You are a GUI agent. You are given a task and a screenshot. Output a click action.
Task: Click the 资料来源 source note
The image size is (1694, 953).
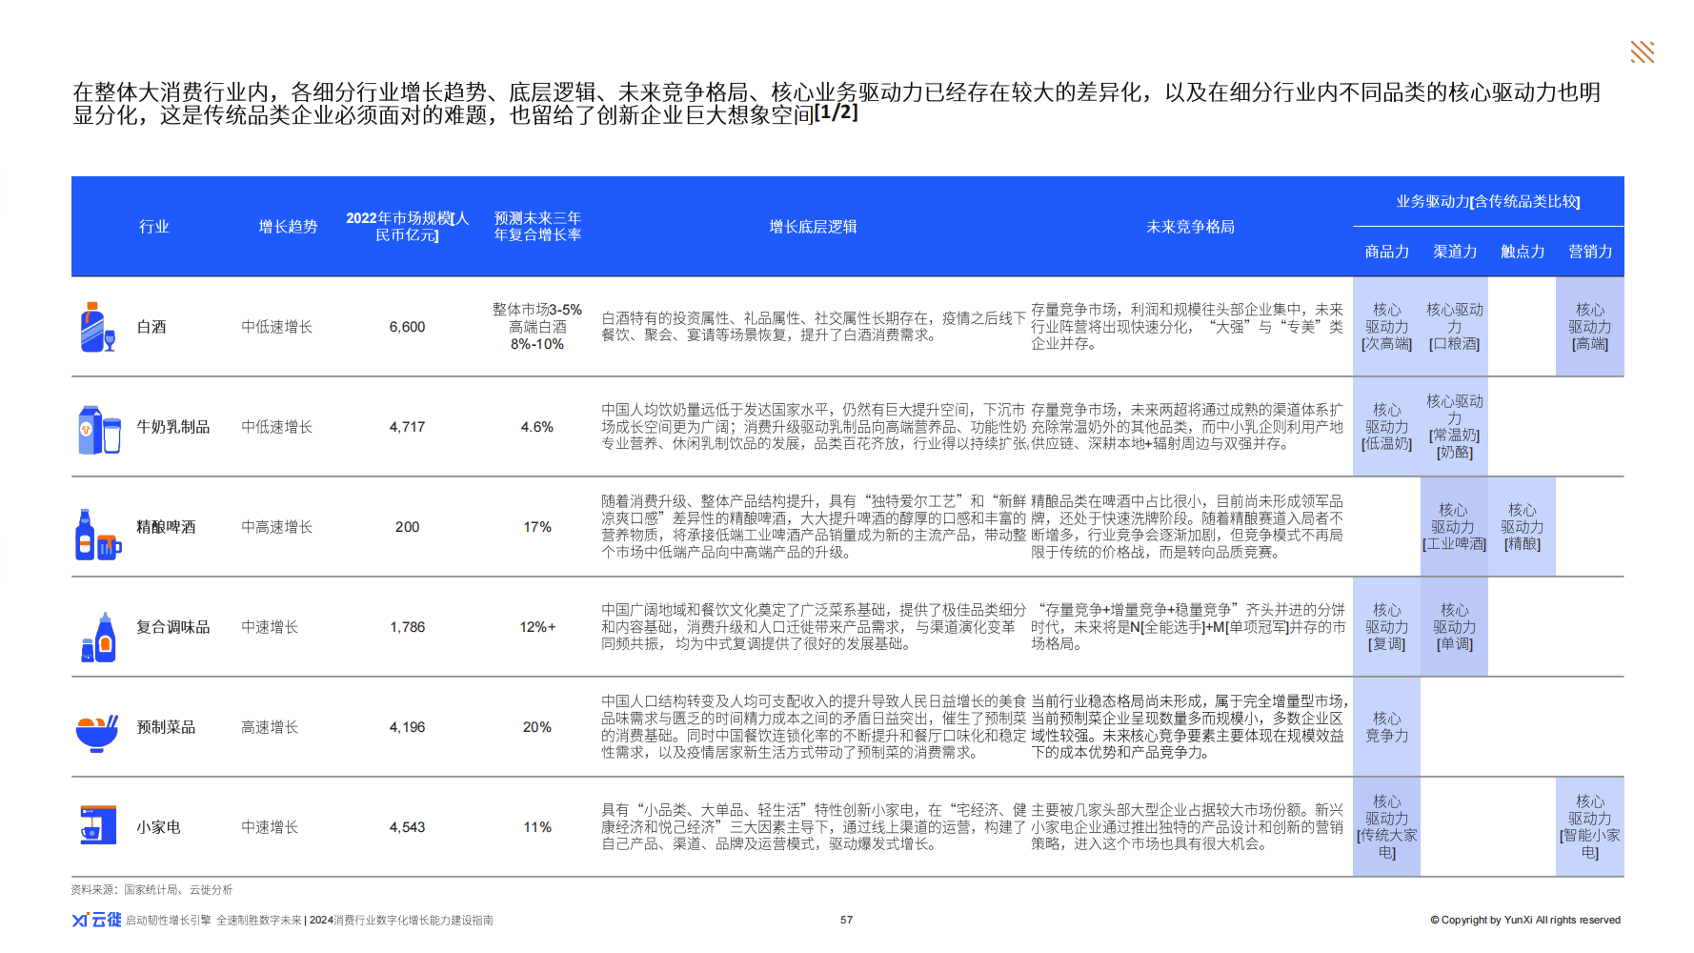[x=151, y=889]
